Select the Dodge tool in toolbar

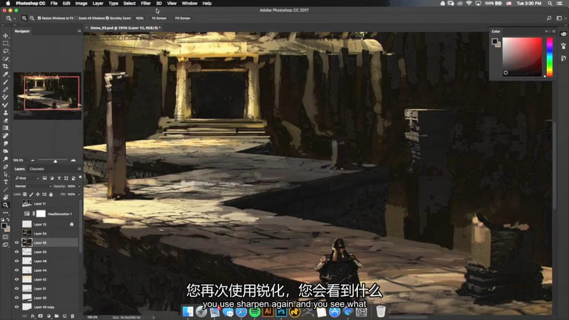6,159
